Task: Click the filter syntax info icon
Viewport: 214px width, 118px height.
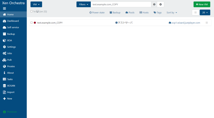Action: 154,4
